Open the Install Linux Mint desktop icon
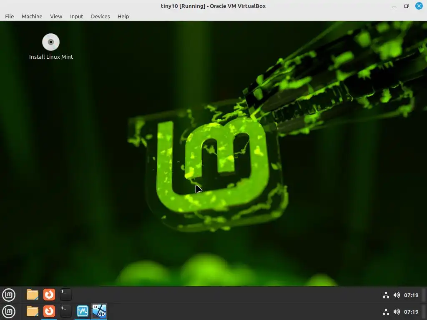This screenshot has width=427, height=320. coord(51,46)
